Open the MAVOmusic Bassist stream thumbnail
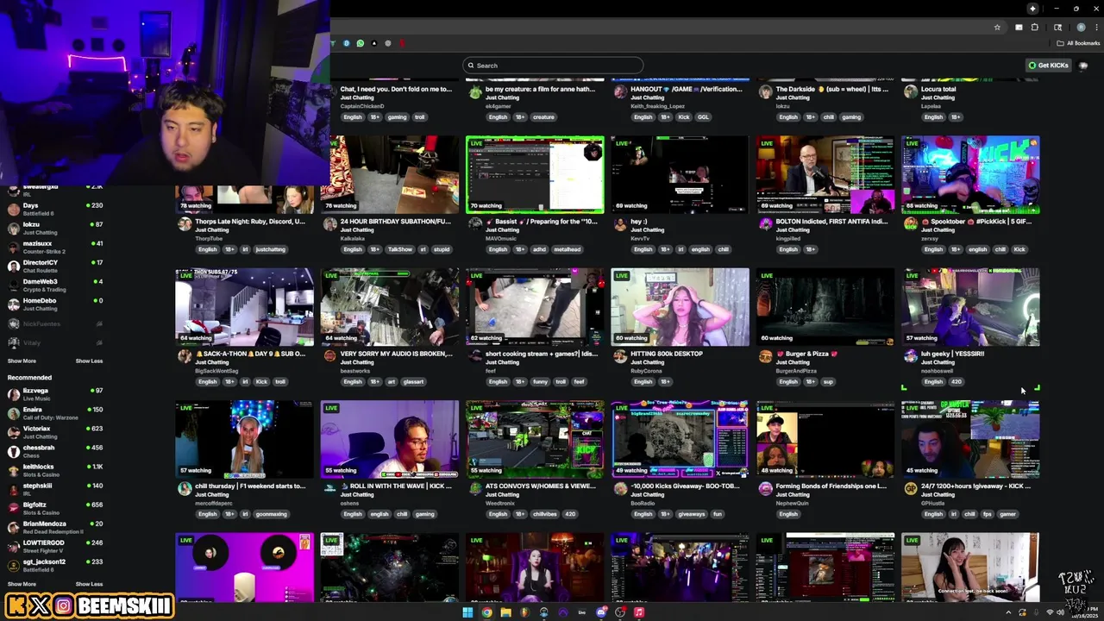 pos(535,174)
